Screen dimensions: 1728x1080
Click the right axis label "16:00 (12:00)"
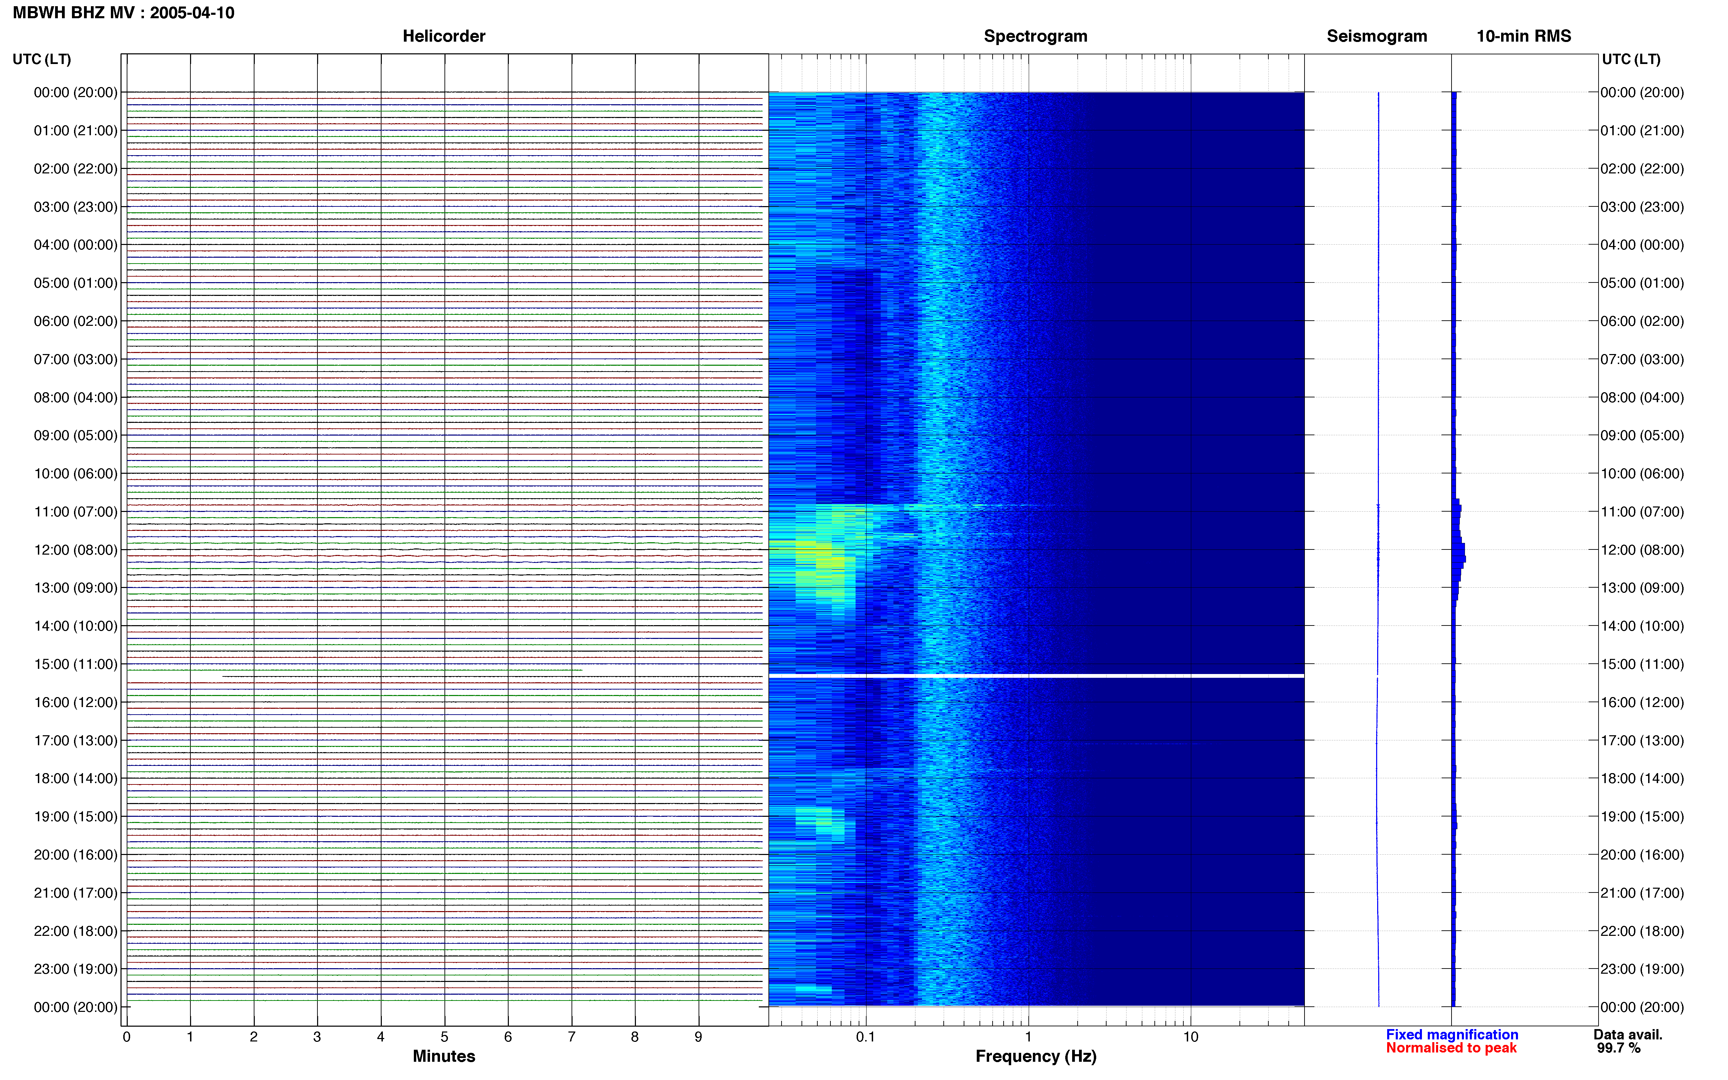tap(1642, 702)
